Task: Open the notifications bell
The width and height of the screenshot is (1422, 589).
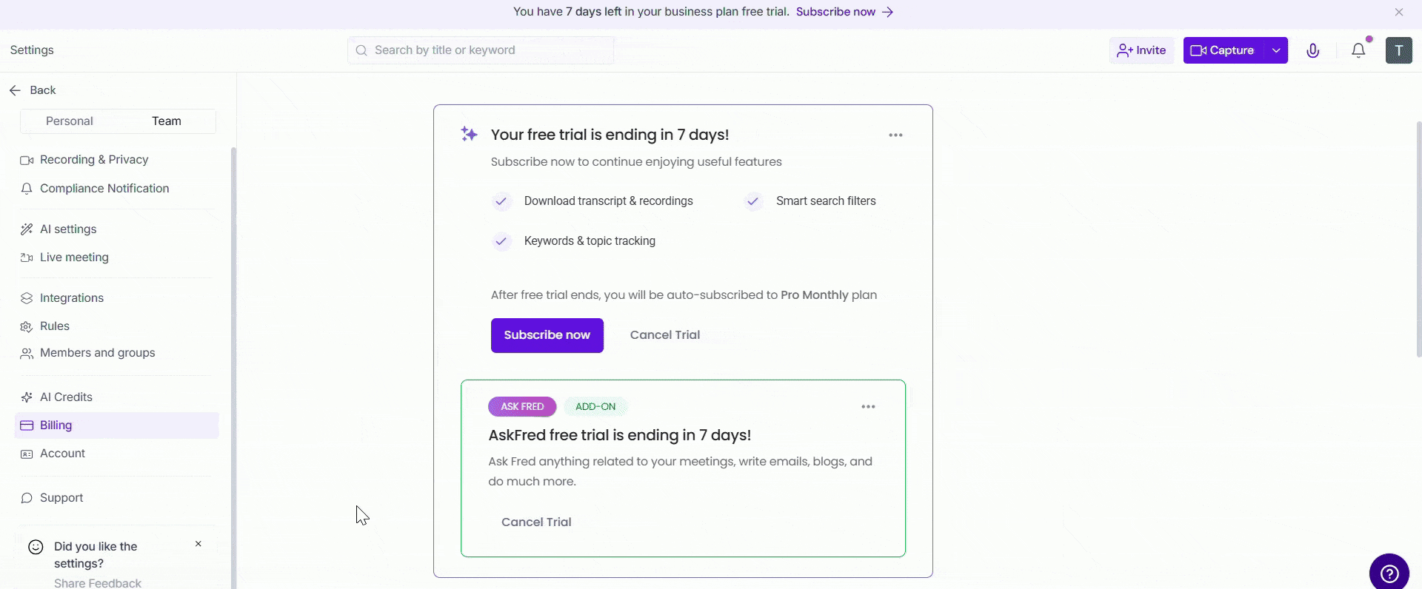Action: click(1358, 50)
